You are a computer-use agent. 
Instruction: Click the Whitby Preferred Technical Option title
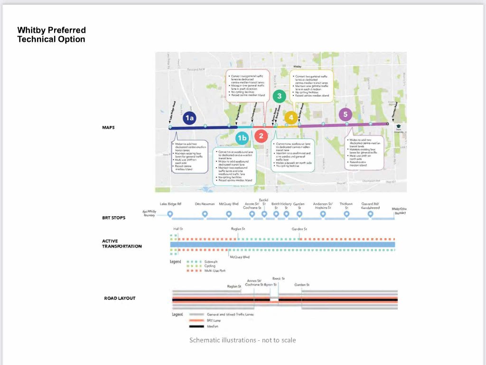[x=51, y=35]
